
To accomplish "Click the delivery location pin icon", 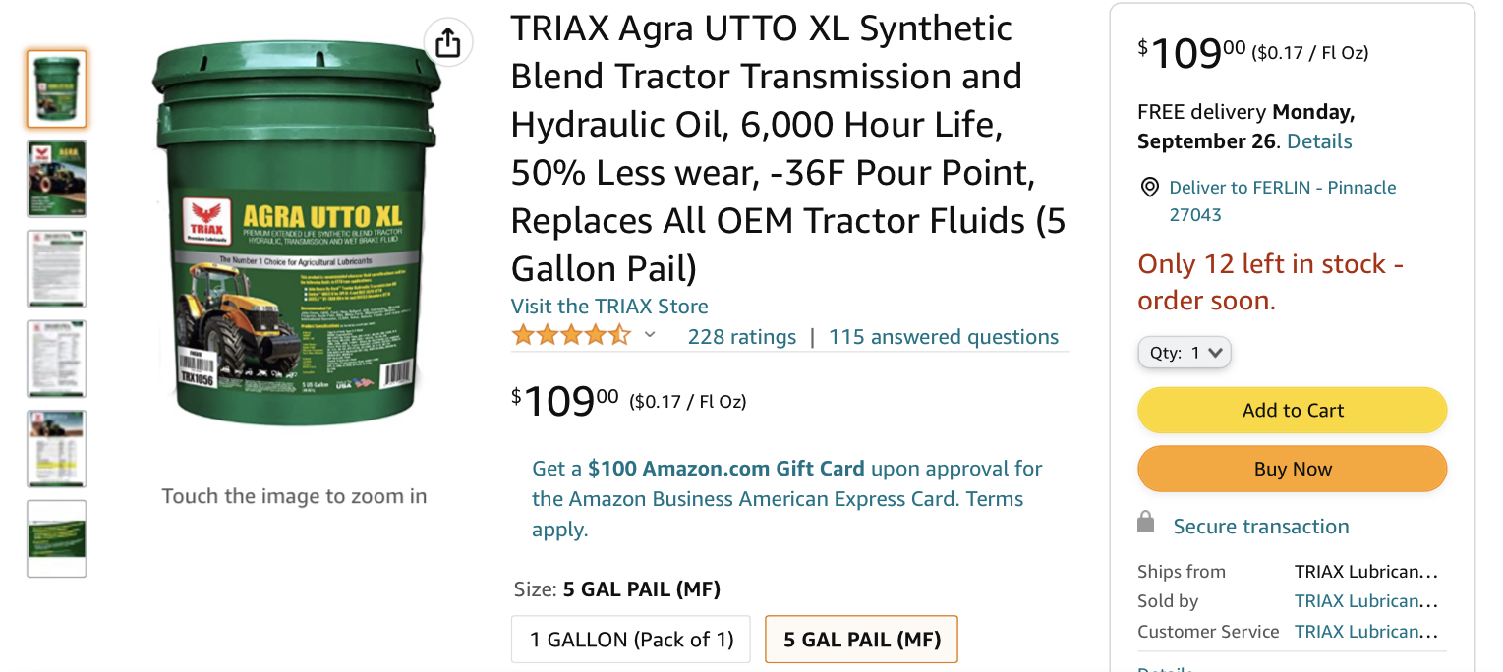I will (x=1148, y=188).
